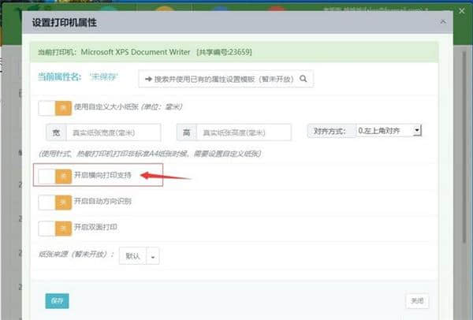Toggle custom paper size switch (使用自定义大小纸张)
The height and width of the screenshot is (320, 473).
click(55, 107)
